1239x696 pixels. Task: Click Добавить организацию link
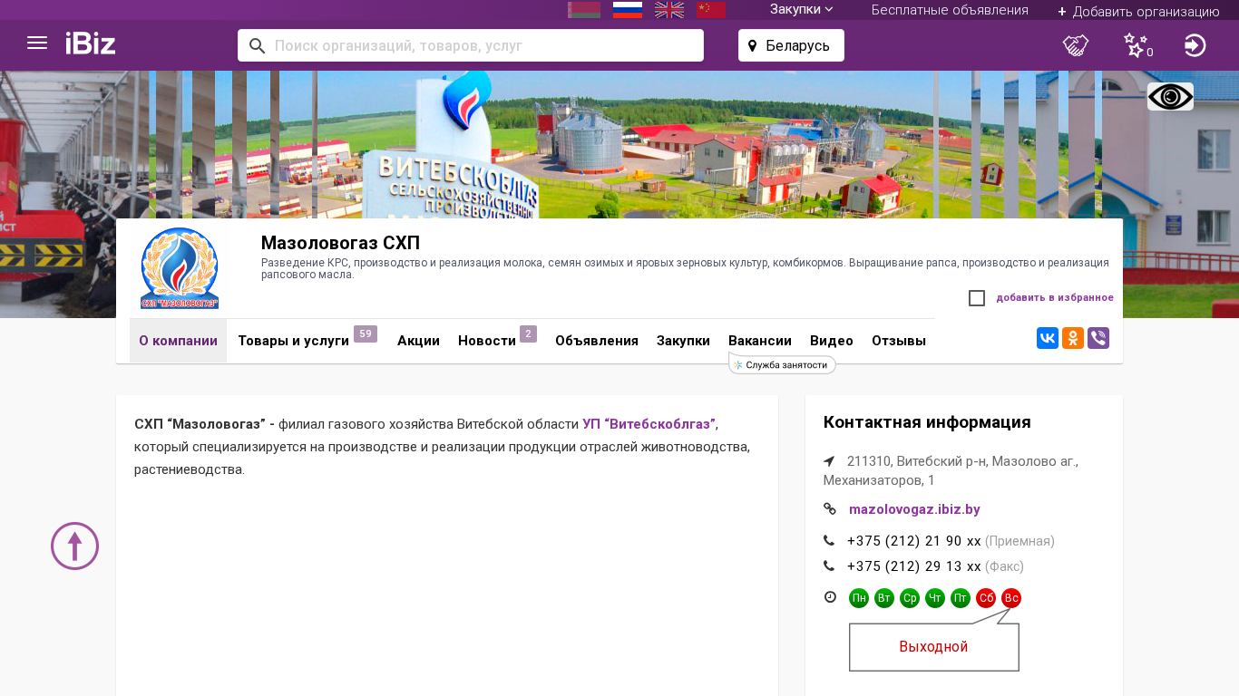(1138, 11)
